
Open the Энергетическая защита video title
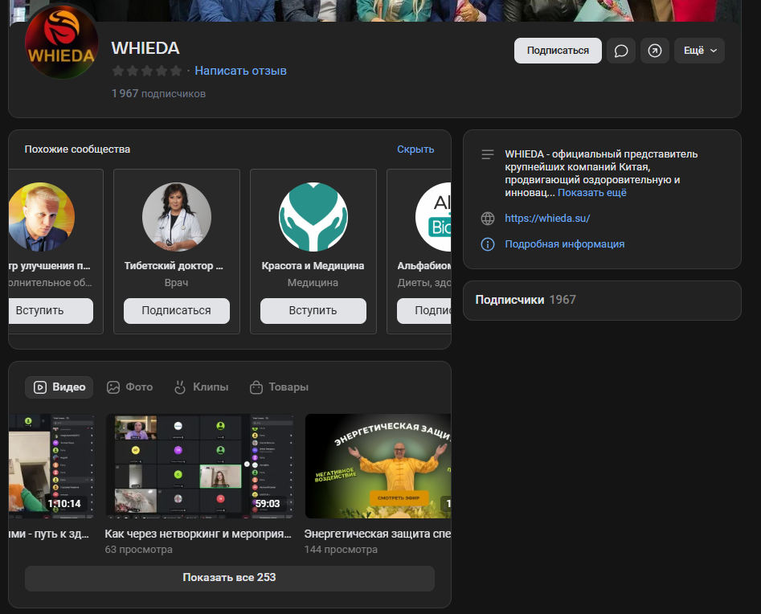(x=378, y=534)
